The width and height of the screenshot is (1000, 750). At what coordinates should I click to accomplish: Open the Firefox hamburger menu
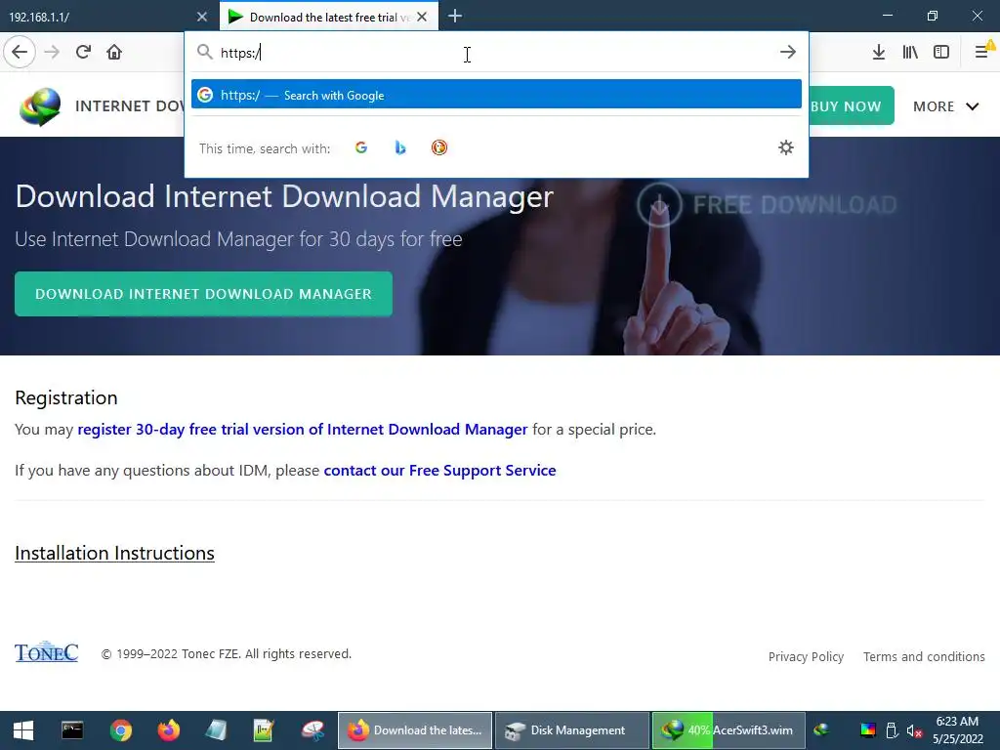point(982,53)
